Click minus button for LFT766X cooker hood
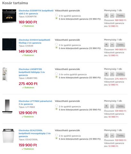The width and height of the screenshot is (131, 154). [112, 106]
